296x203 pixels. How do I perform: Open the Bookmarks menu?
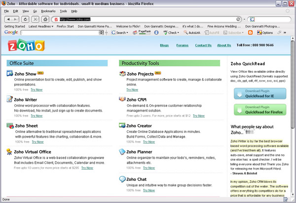coord(48,11)
